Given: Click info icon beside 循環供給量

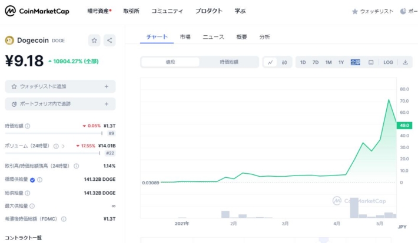Looking at the screenshot, I should tap(39, 180).
